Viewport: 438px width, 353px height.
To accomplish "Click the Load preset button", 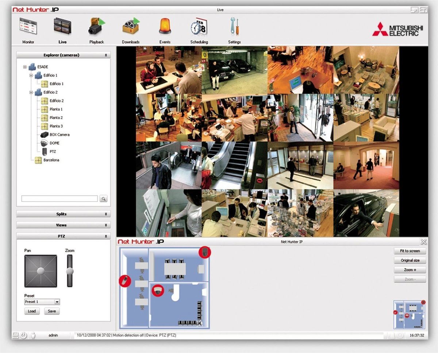I will click(32, 311).
